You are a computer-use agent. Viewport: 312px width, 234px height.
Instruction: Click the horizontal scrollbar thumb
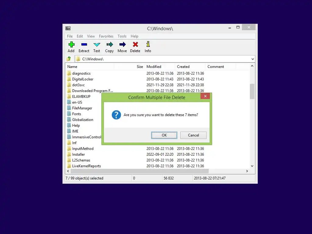(140, 171)
